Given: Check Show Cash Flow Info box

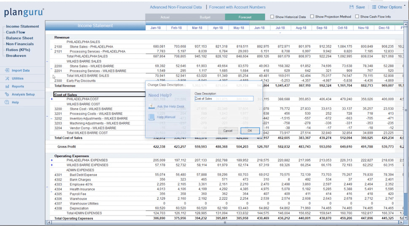Looking at the screenshot, I should [357, 17].
